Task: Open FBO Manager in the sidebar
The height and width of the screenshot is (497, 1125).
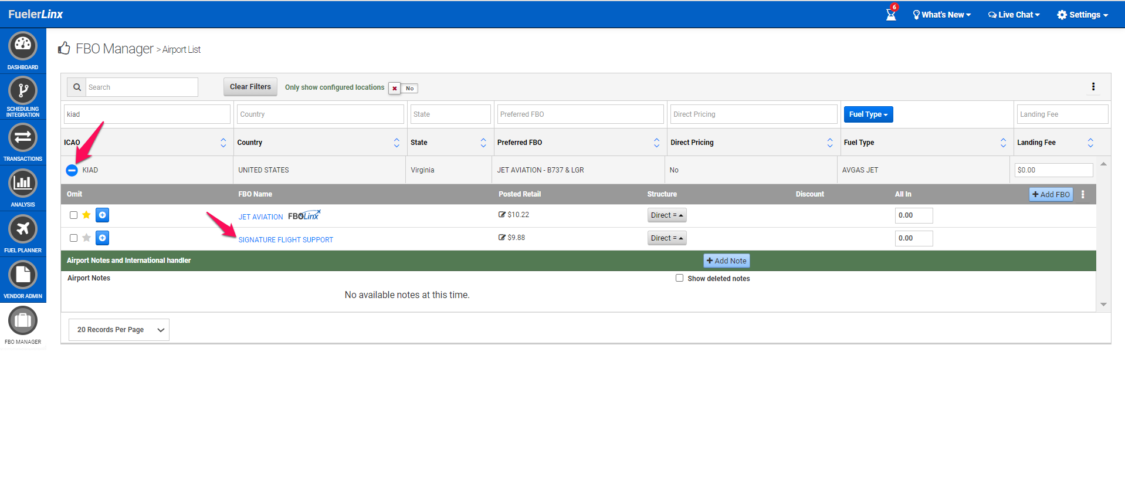Action: (x=23, y=320)
